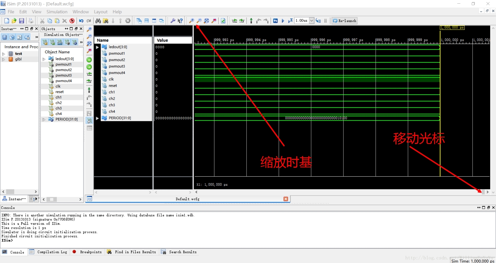Open the simulation run time dropdown
This screenshot has width=496, height=263.
click(x=312, y=21)
